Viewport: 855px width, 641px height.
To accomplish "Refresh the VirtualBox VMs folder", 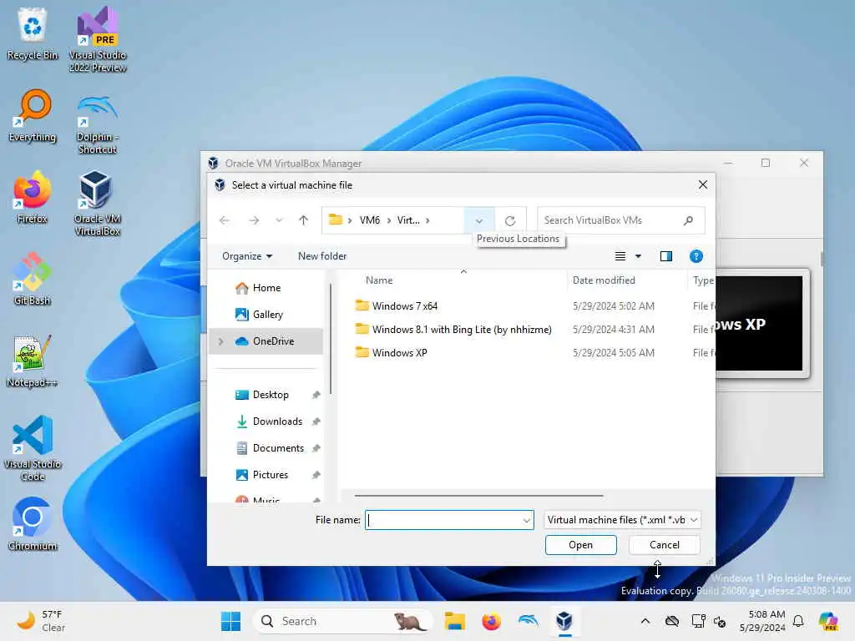I will coord(510,220).
